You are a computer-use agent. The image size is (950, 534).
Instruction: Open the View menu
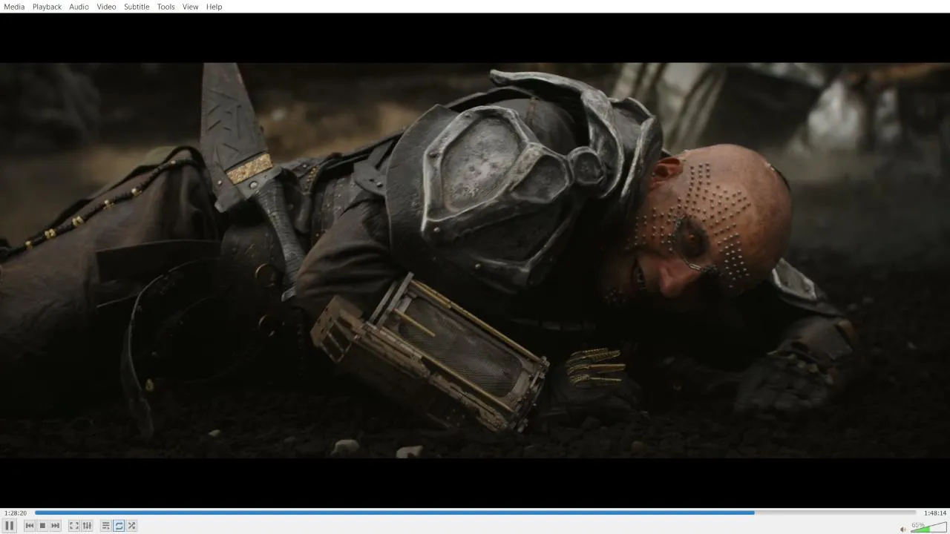click(191, 7)
